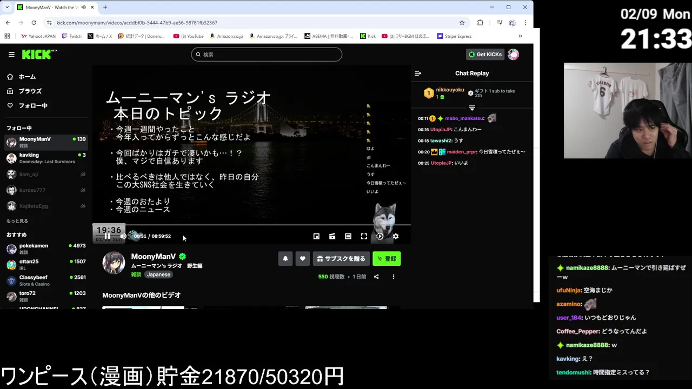The height and width of the screenshot is (389, 692).
Task: Open video player settings gear
Action: tap(396, 236)
